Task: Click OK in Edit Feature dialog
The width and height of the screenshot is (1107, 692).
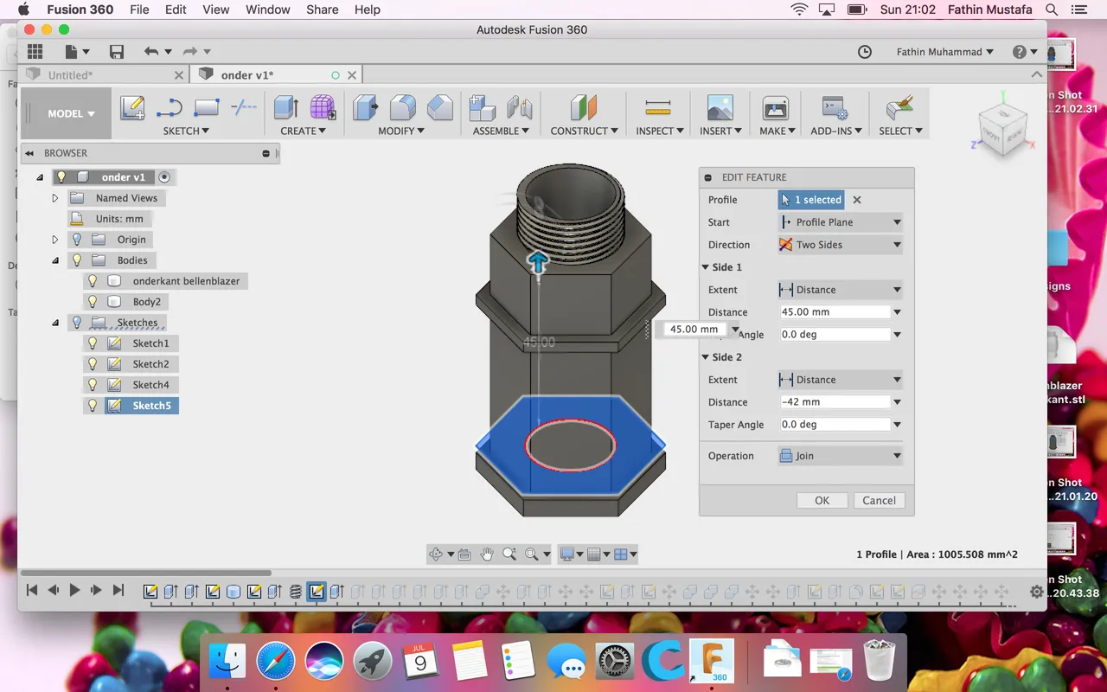Action: coord(822,501)
